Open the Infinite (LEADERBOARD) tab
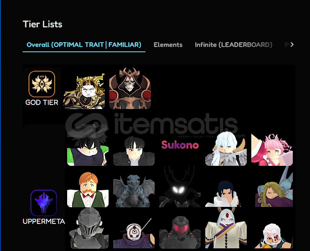This screenshot has width=310, height=251. pyautogui.click(x=234, y=45)
